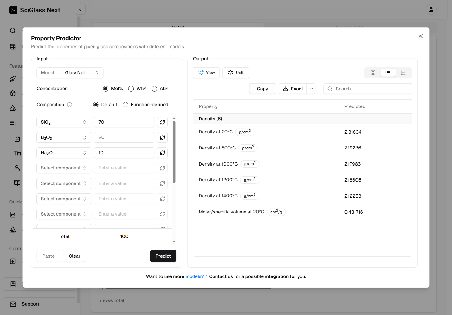Choose Function-defined composition mode
This screenshot has height=315, width=452.
point(125,105)
